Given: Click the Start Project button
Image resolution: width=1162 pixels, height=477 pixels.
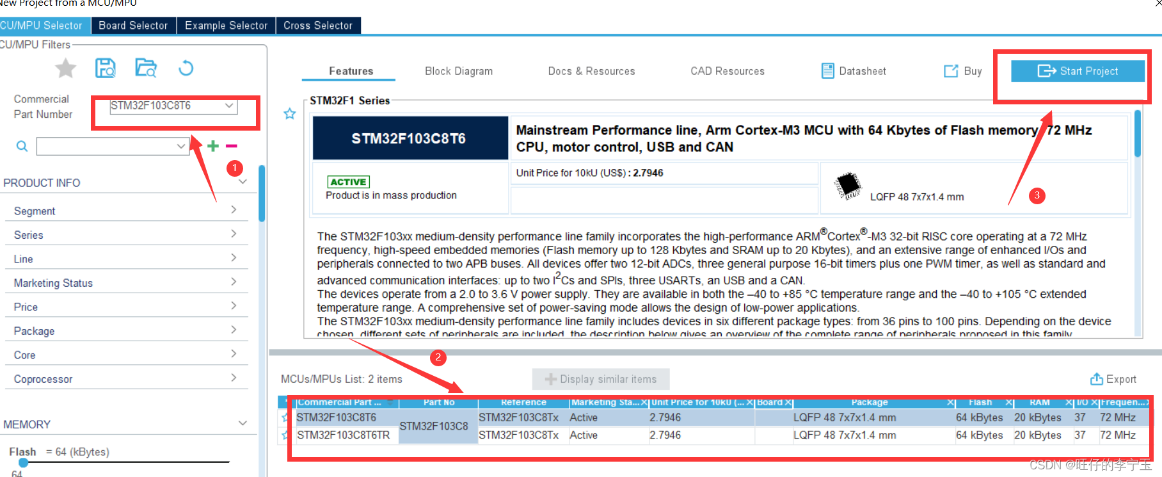Looking at the screenshot, I should coord(1078,71).
